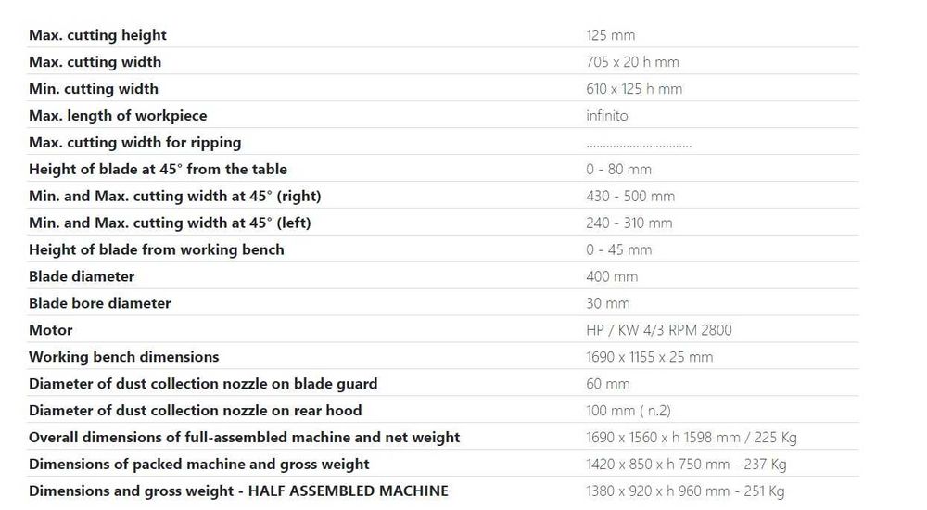
Task: Select the HP / KW 4/3 RPM 2800 value
Action: (x=658, y=331)
